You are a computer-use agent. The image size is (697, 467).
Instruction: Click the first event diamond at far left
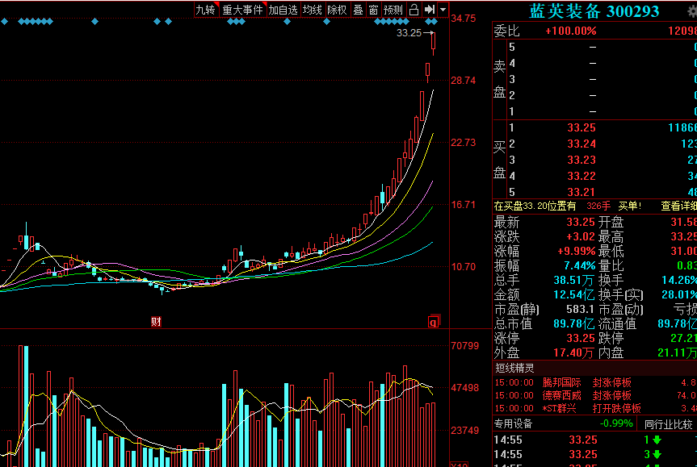[x=3, y=21]
